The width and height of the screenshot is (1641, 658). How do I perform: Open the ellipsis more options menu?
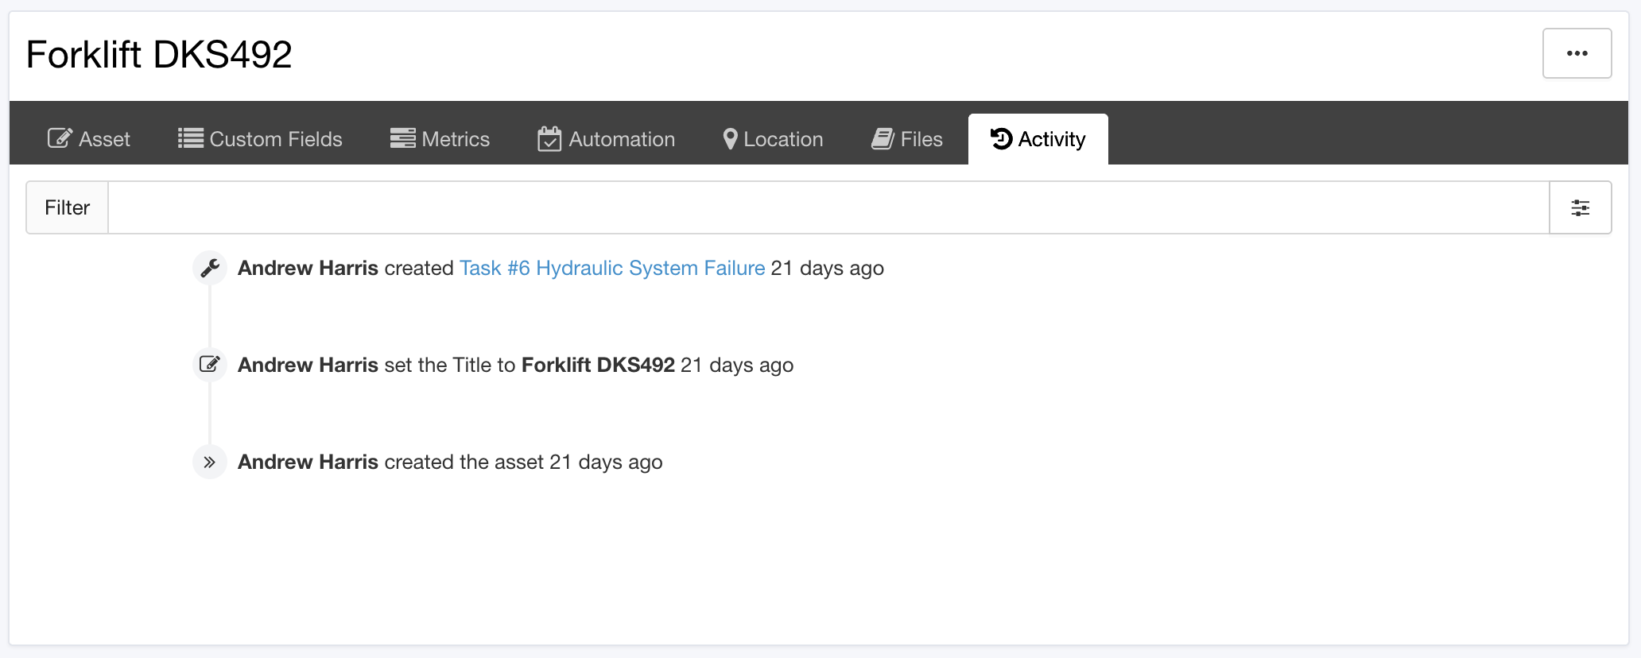click(x=1577, y=53)
